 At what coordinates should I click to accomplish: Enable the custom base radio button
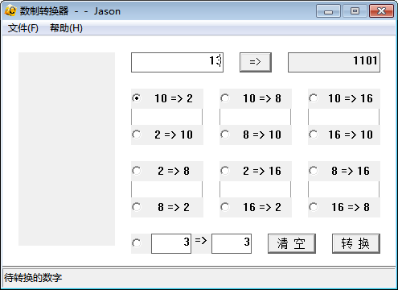click(x=137, y=243)
